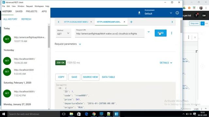209x117 pixels.
Task: Click main request panel vertical scrollbar
Action: coord(181,27)
